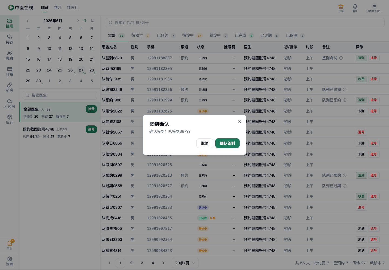Select 待诊中 status tab
389x270 pixels.
point(192,35)
